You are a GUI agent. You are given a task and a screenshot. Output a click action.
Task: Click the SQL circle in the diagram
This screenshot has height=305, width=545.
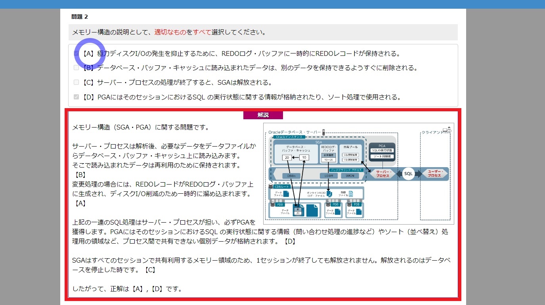pos(408,173)
